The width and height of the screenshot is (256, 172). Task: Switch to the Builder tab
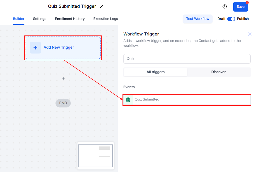pos(19,19)
